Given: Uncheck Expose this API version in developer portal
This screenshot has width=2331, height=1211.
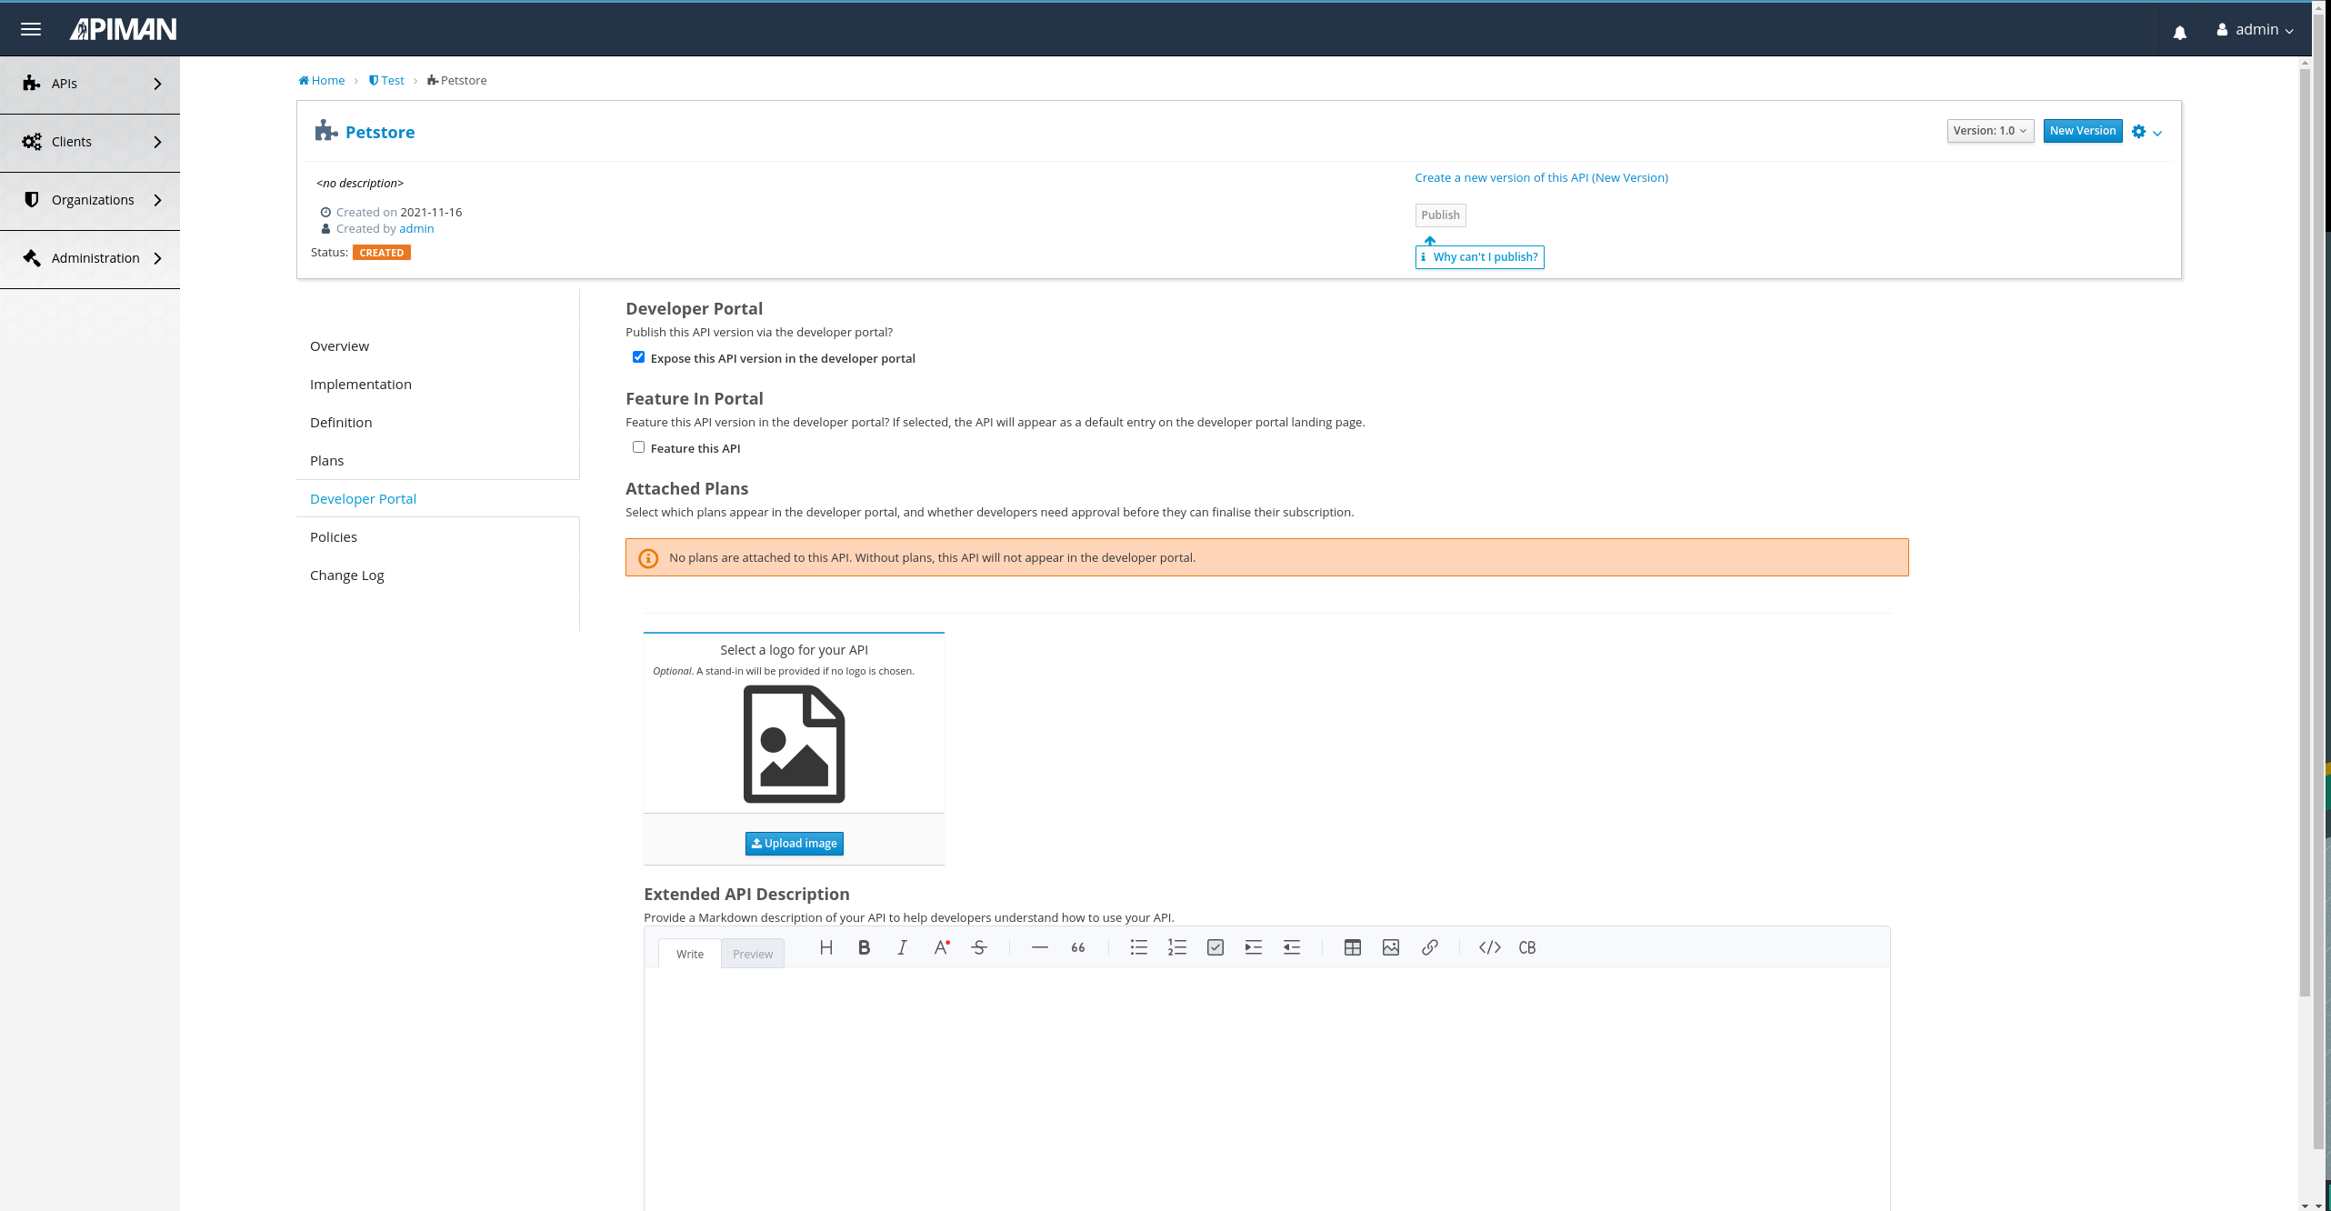Looking at the screenshot, I should [639, 356].
